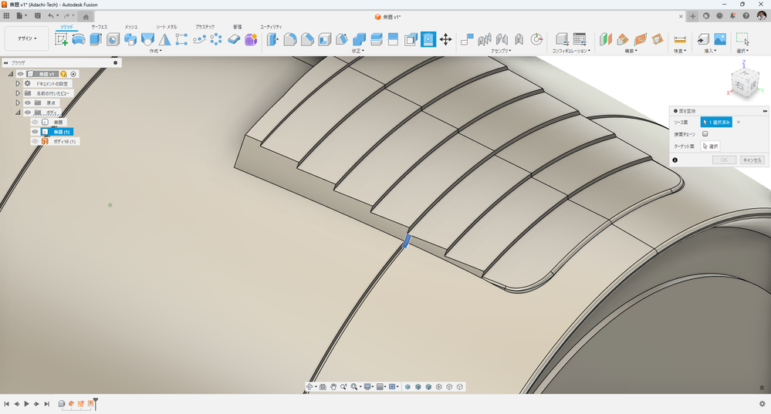Collapse the ボディ folder node
The width and height of the screenshot is (771, 414).
pyautogui.click(x=19, y=113)
